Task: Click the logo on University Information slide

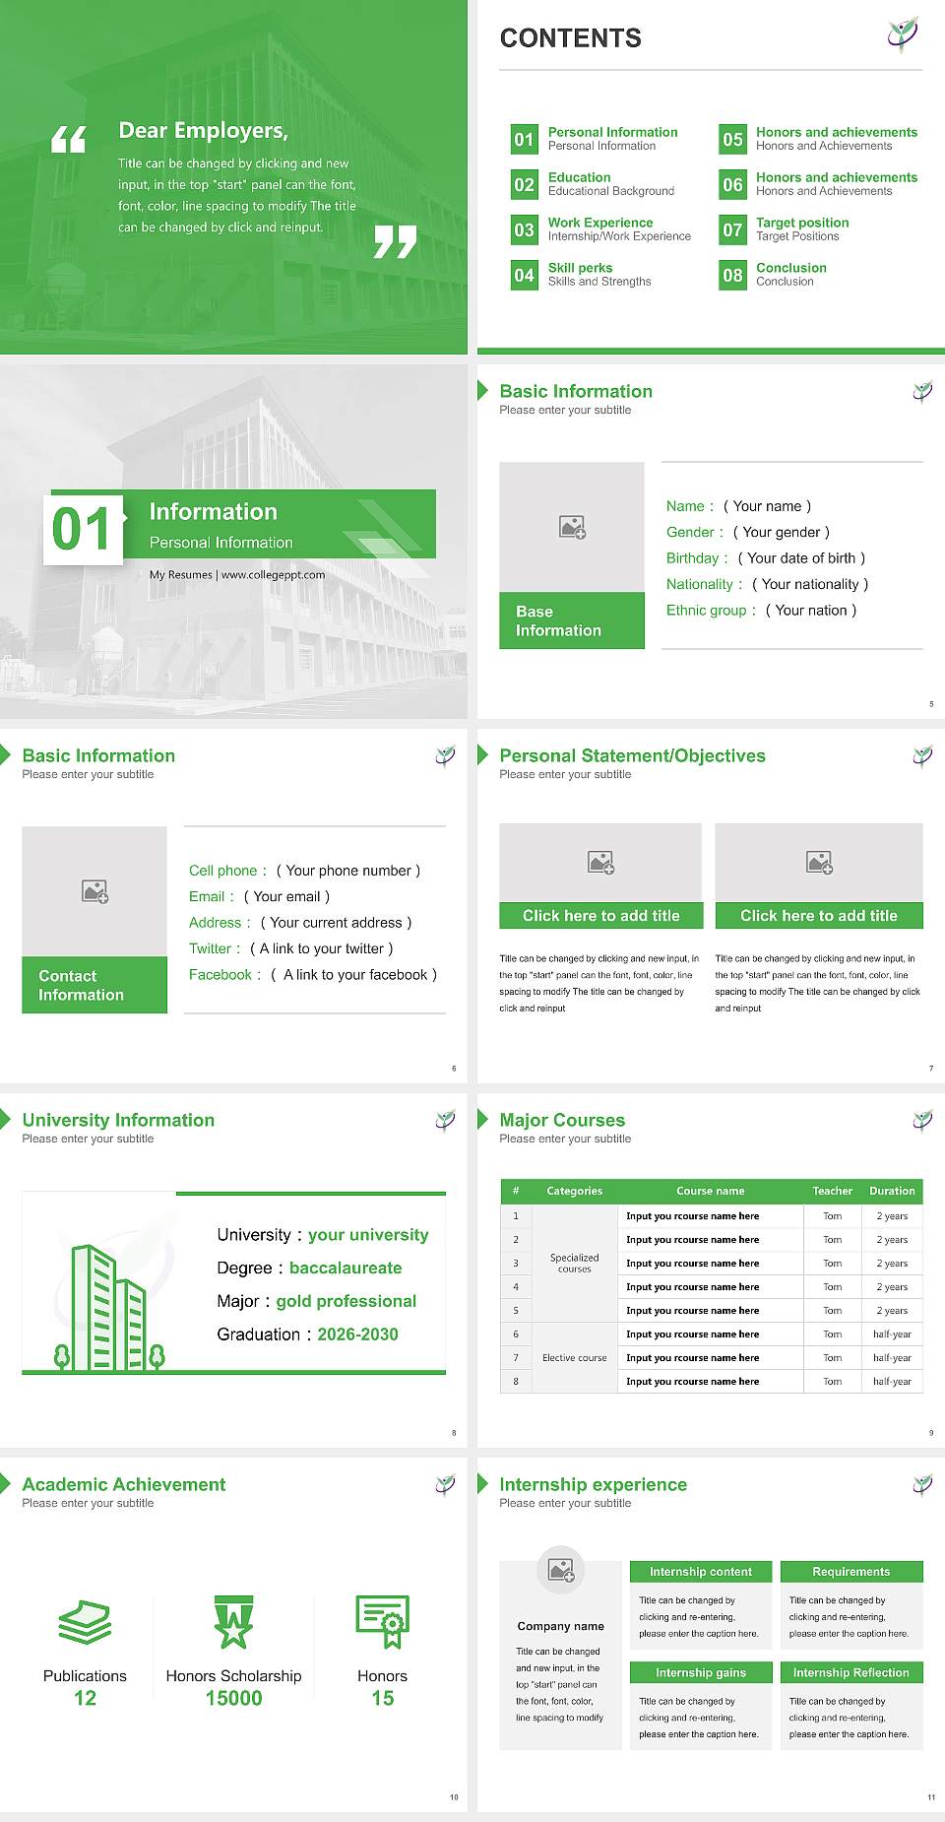Action: [445, 1120]
